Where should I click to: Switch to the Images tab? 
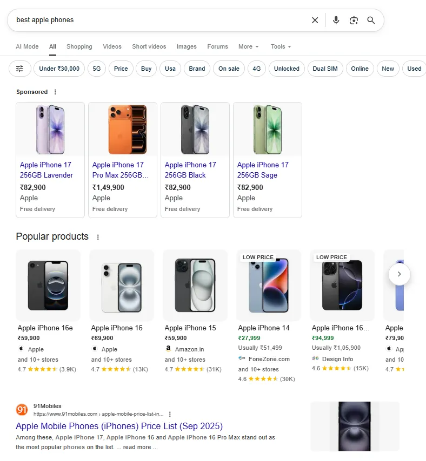[187, 46]
